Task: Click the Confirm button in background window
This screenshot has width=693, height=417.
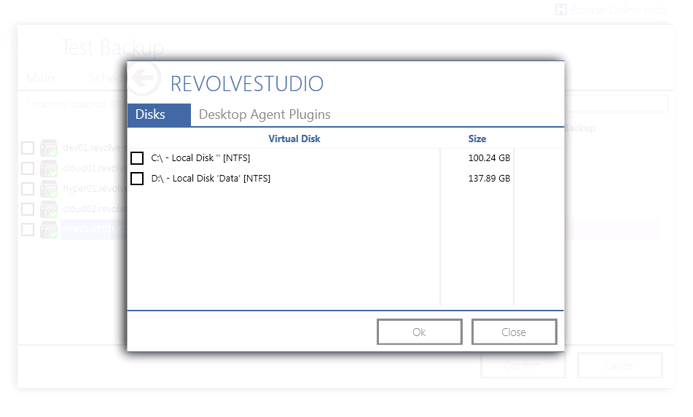Action: click(x=523, y=366)
